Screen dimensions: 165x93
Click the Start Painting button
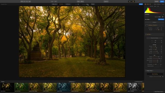tap(155, 74)
